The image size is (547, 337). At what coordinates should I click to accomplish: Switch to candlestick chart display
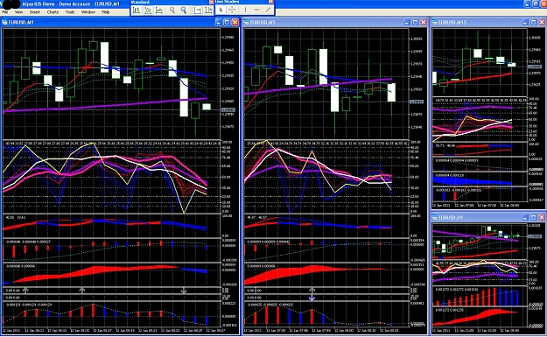pos(148,11)
